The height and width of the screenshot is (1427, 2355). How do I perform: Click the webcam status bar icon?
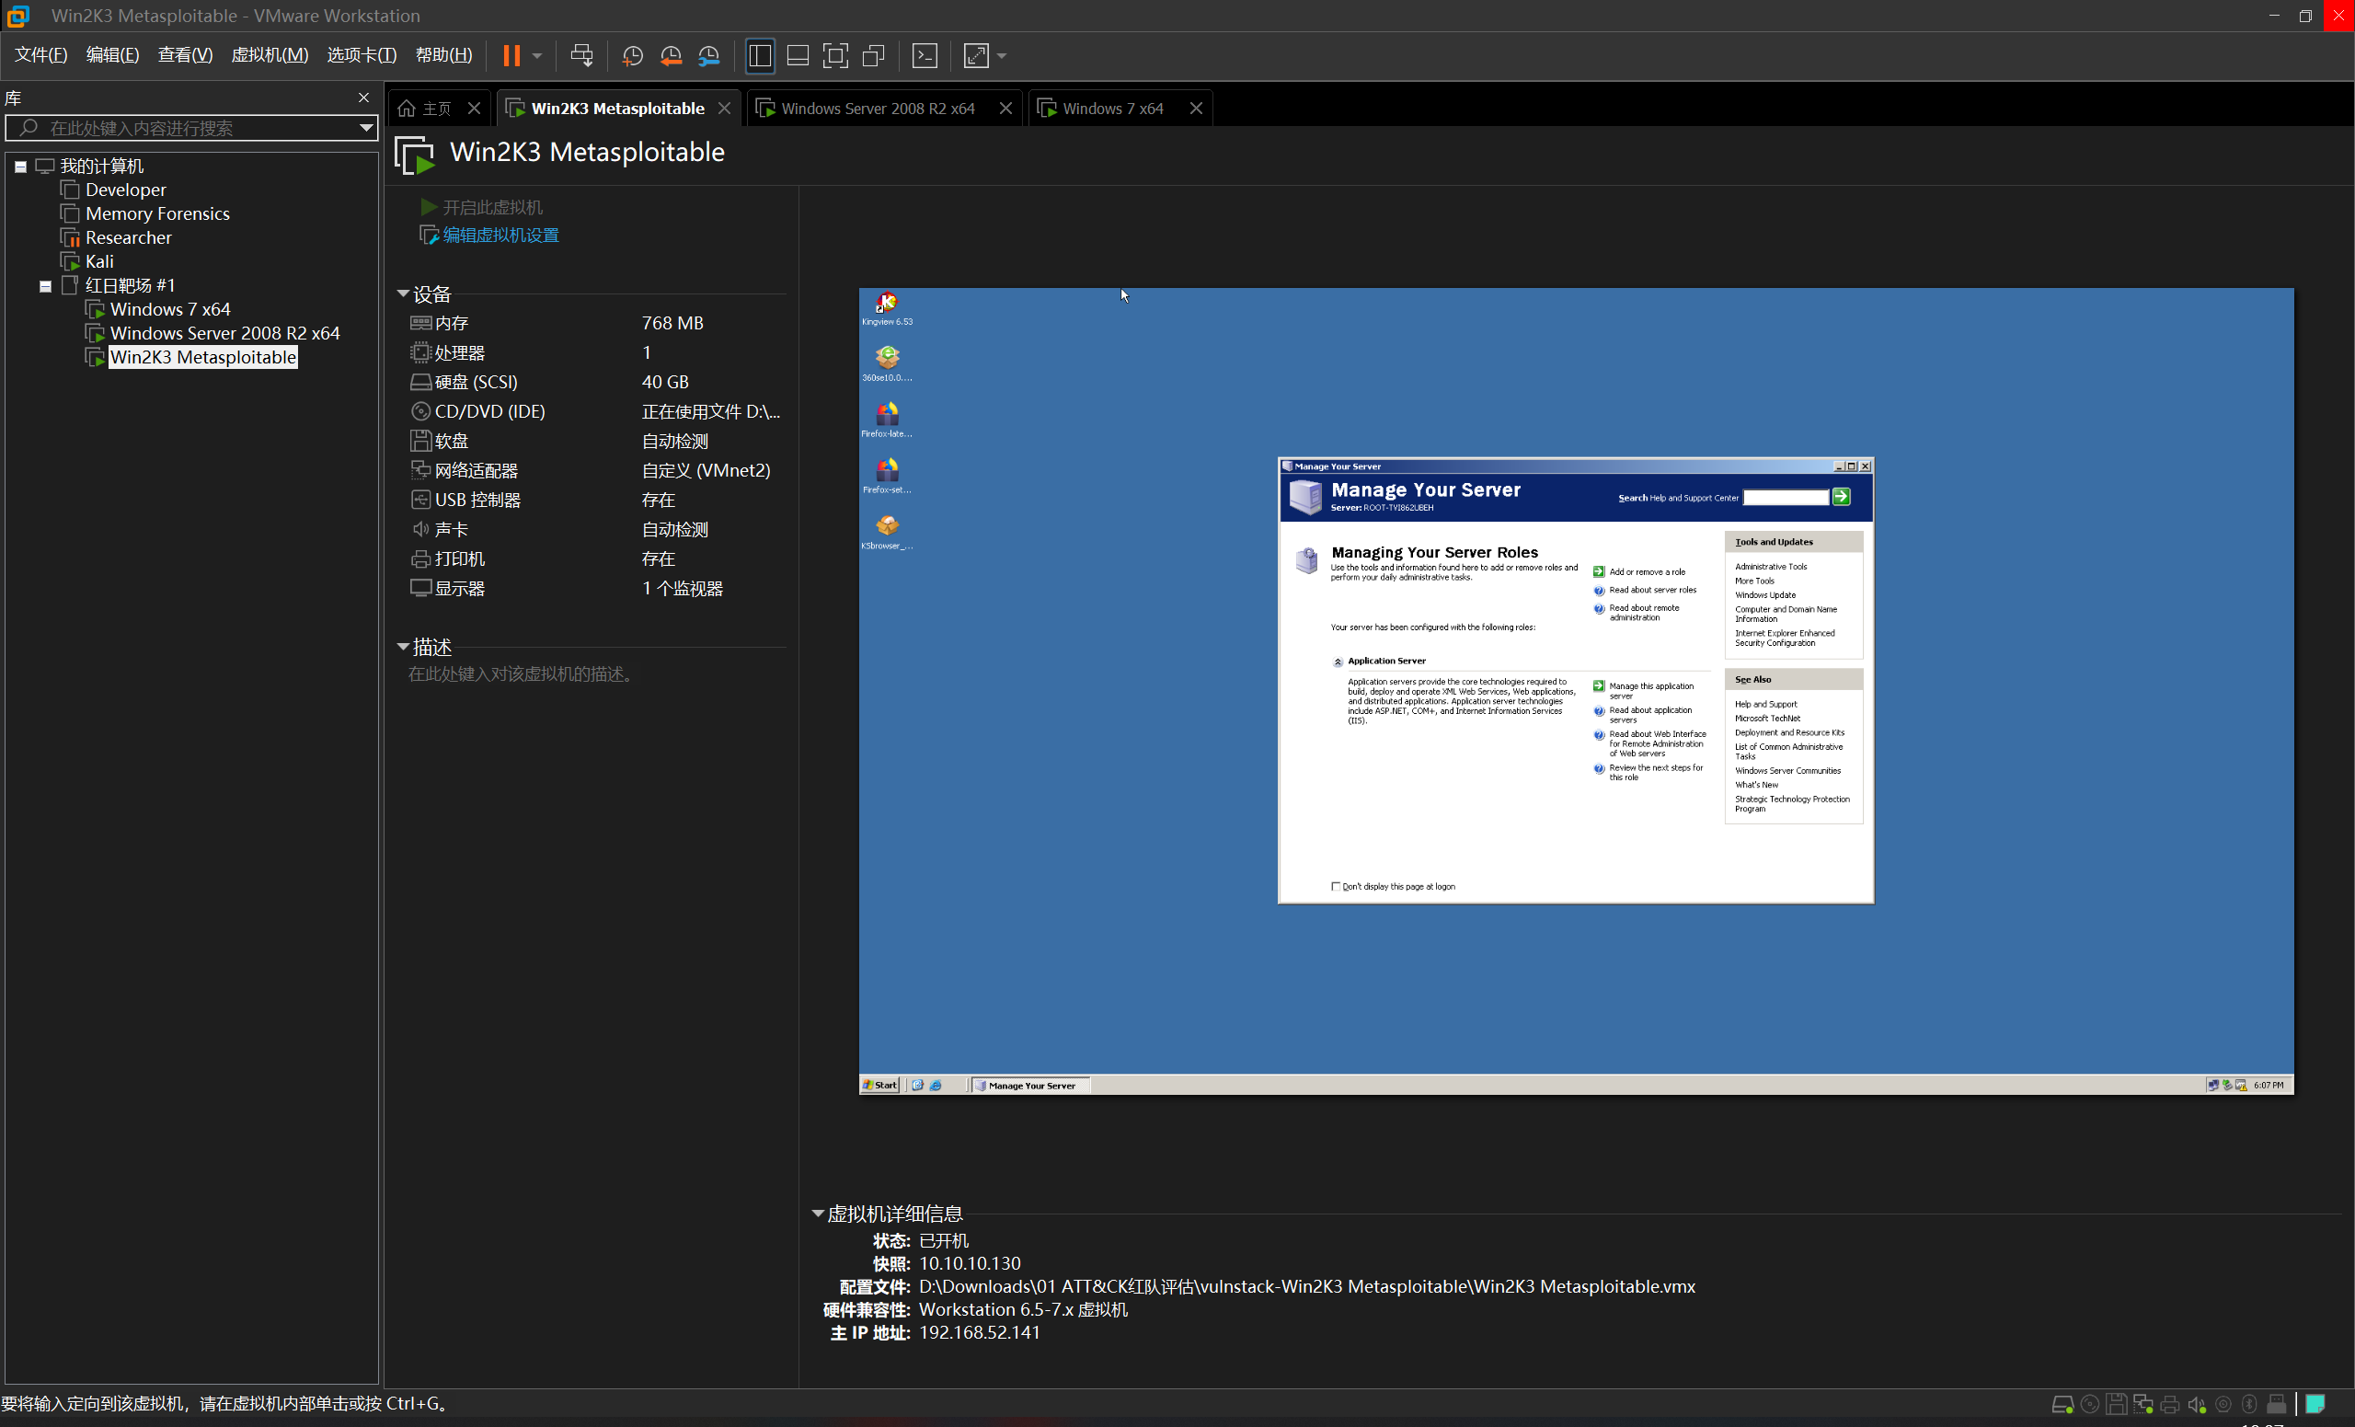click(x=2224, y=1404)
